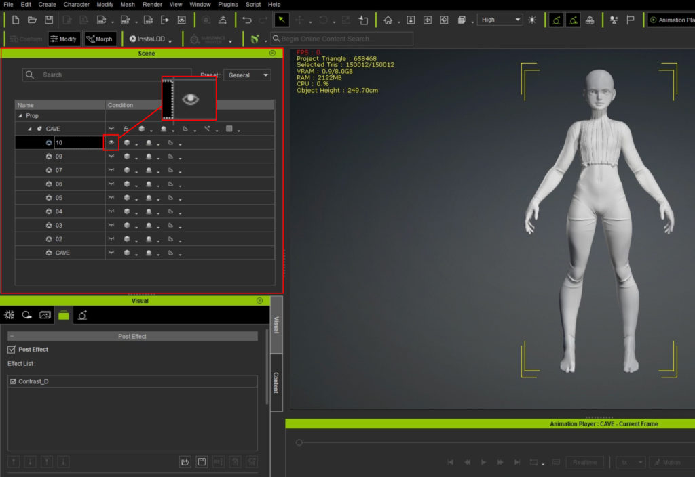Screen dimensions: 695x477
Task: Click the Modify button
Action: click(63, 39)
